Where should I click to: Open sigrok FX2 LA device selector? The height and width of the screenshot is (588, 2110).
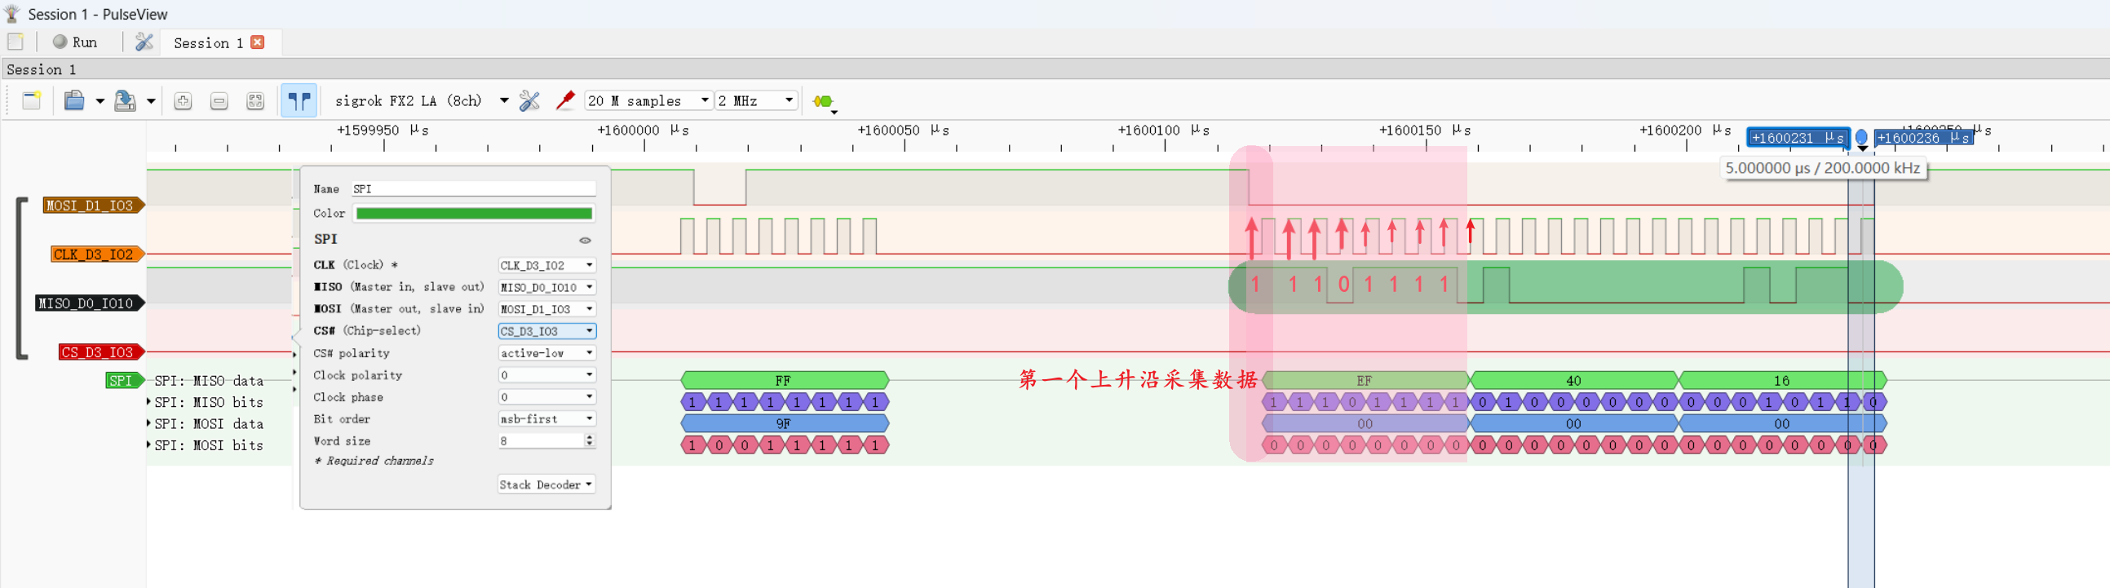421,101
